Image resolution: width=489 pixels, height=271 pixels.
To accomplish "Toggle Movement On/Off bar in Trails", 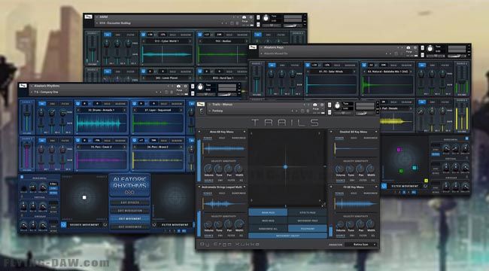I will (287, 236).
